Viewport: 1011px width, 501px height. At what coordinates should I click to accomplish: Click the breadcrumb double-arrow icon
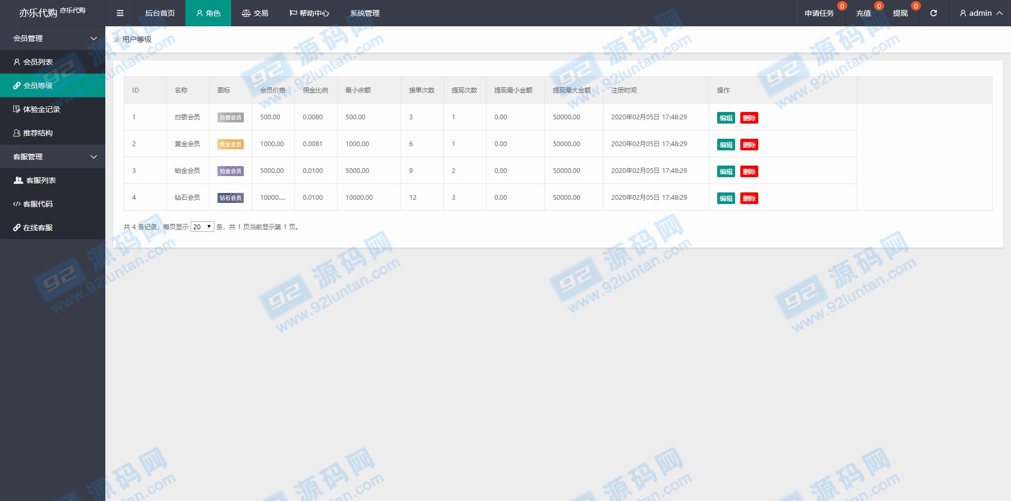pos(116,39)
